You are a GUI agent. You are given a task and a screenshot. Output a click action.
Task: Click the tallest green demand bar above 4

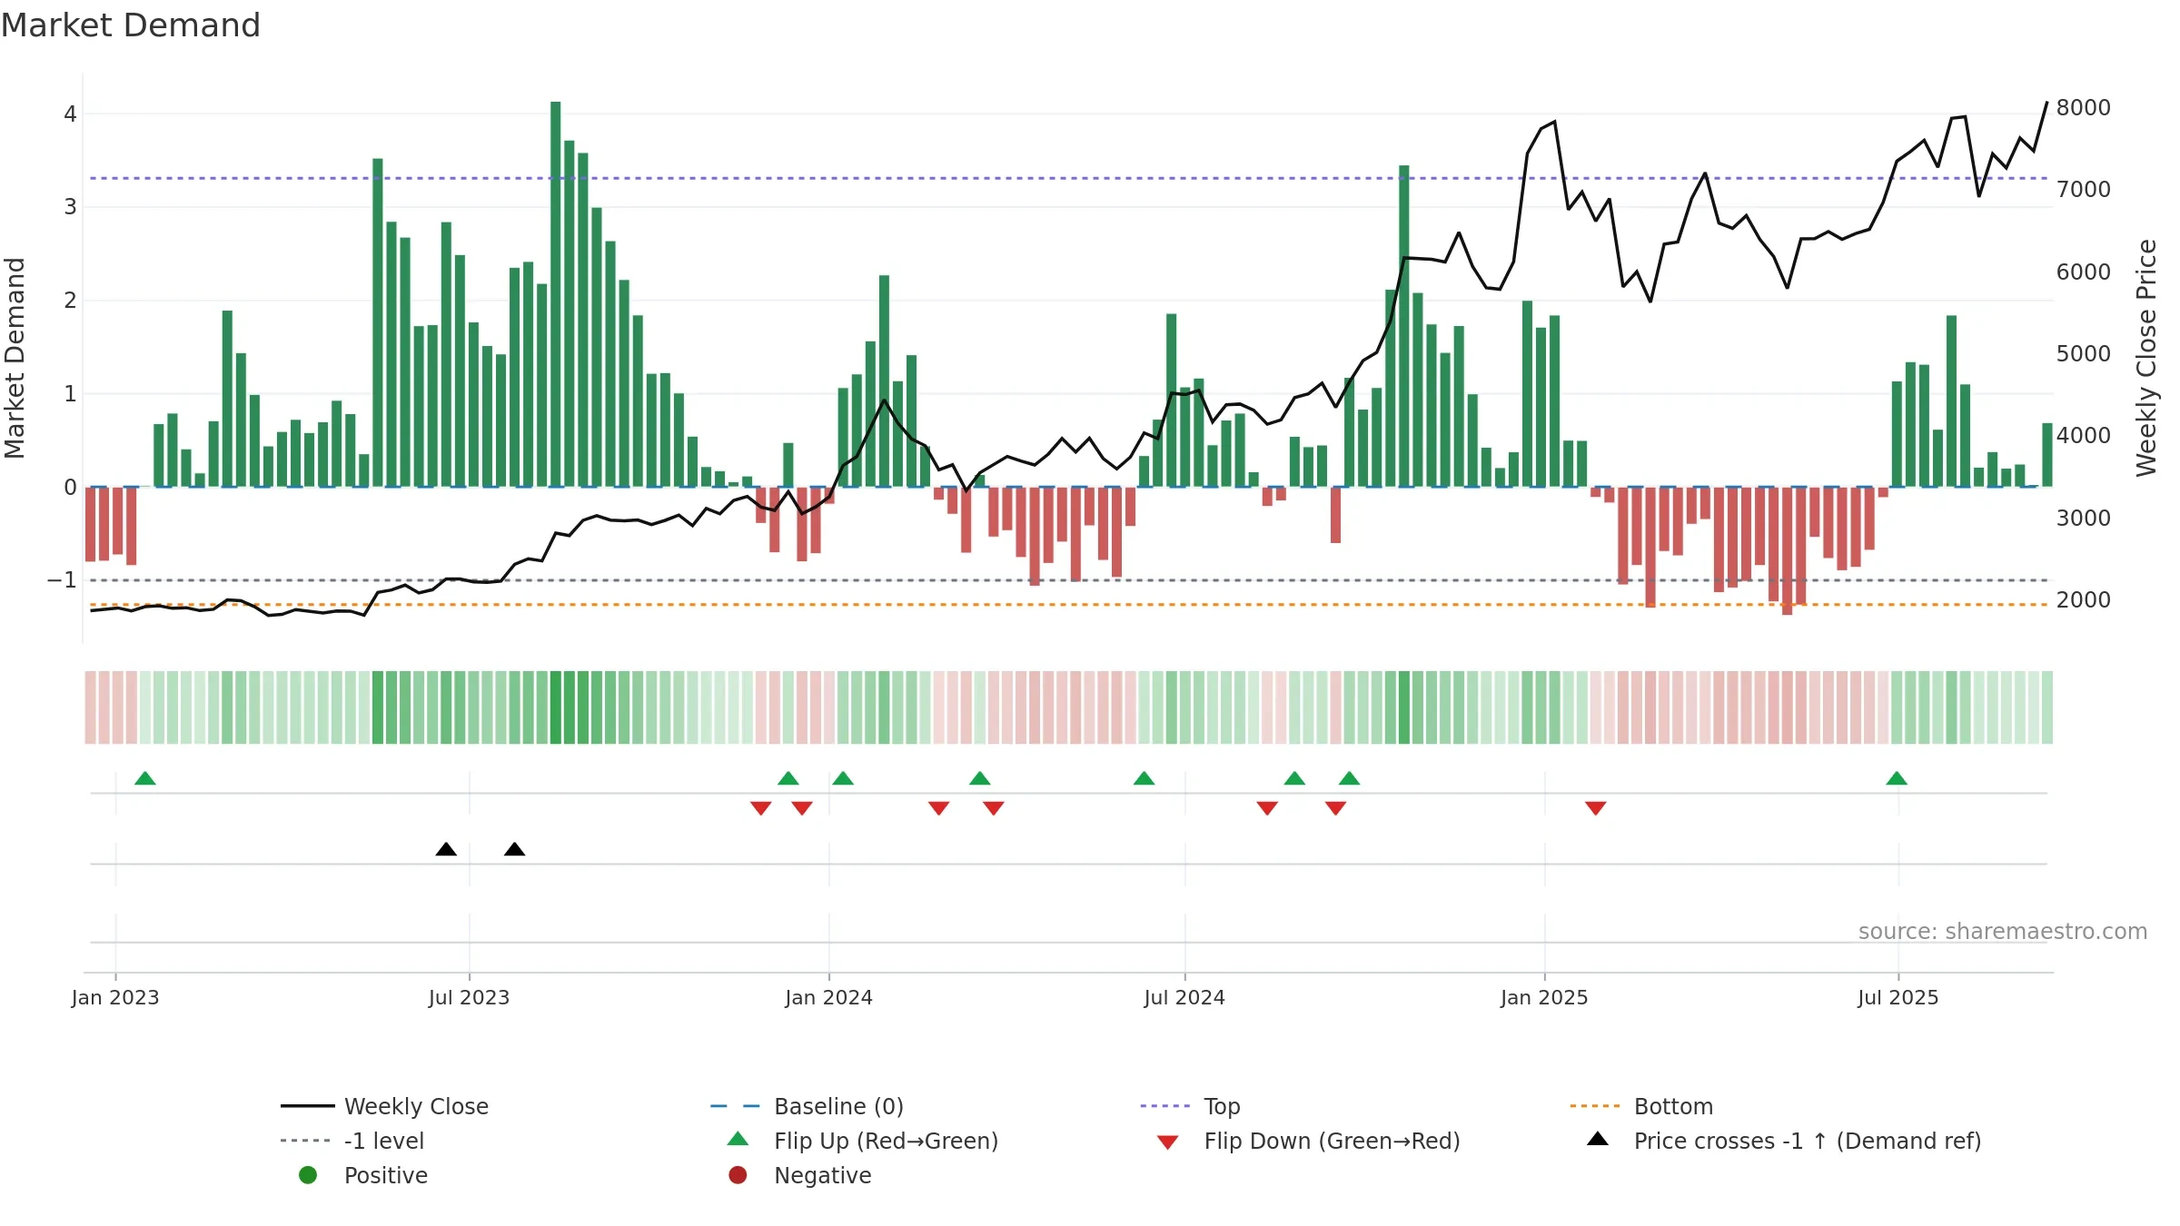[556, 294]
